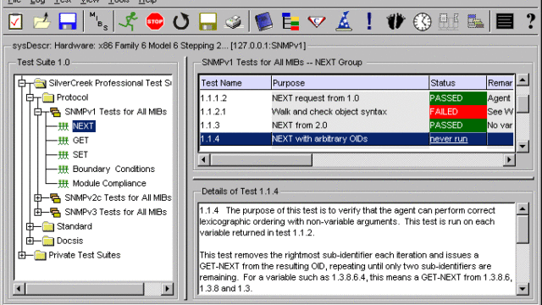Image resolution: width=542 pixels, height=305 pixels.
Task: Select Boundary Conditions test group
Action: [x=113, y=169]
